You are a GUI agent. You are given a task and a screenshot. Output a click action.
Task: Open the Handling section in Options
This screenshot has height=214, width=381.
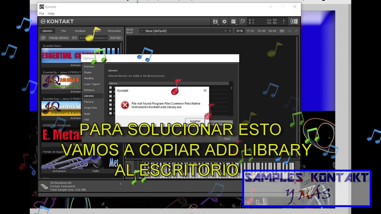[89, 78]
